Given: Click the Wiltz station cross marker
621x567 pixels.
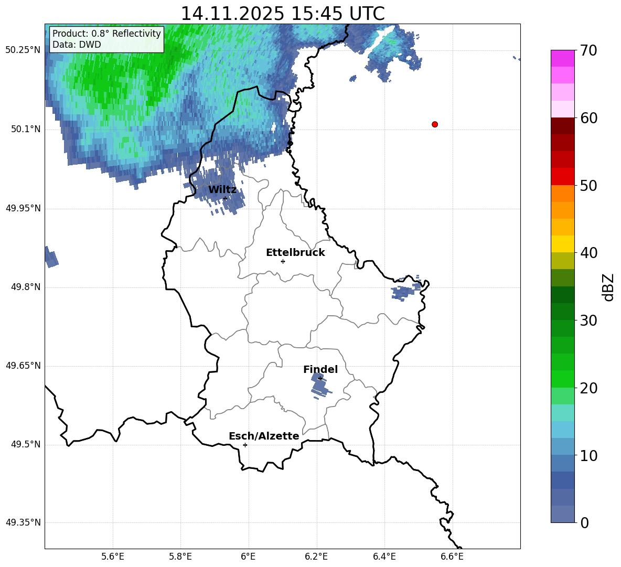Looking at the screenshot, I should tap(226, 198).
